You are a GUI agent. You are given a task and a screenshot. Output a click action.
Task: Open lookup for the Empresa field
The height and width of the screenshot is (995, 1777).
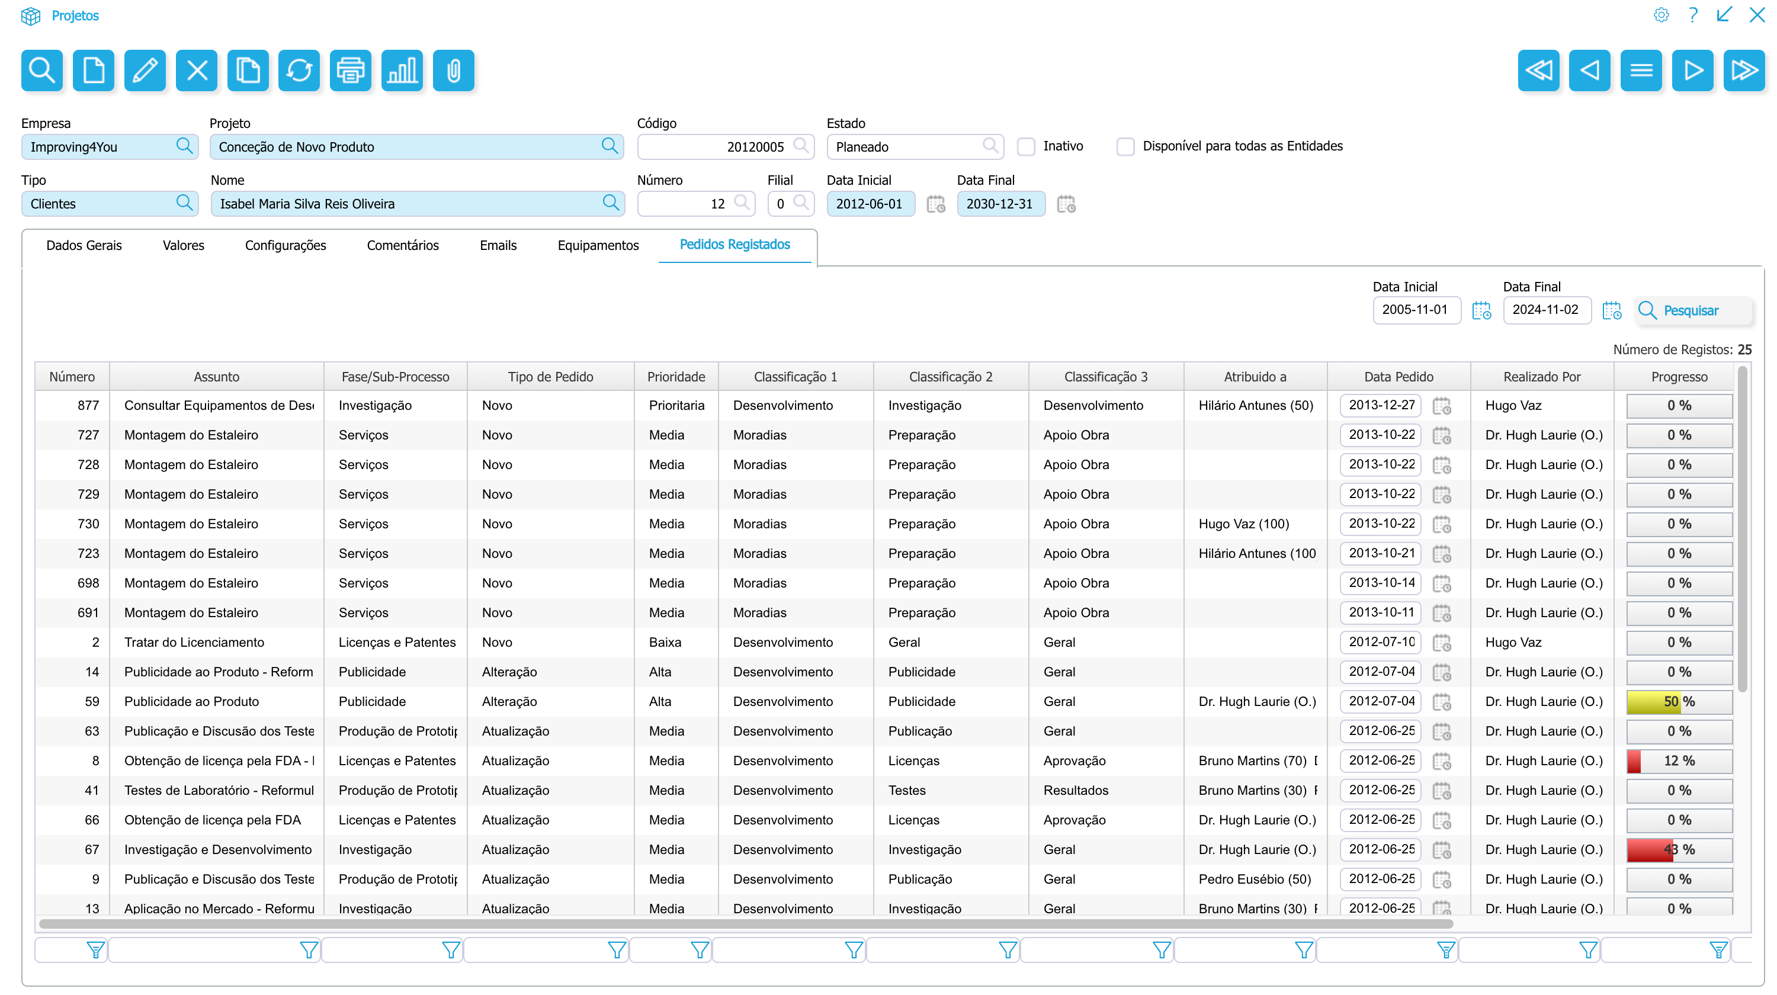tap(184, 146)
